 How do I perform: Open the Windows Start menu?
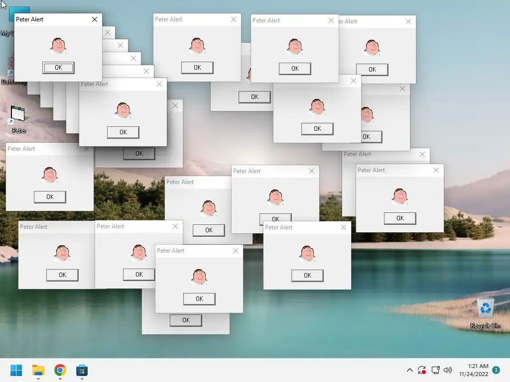point(16,370)
